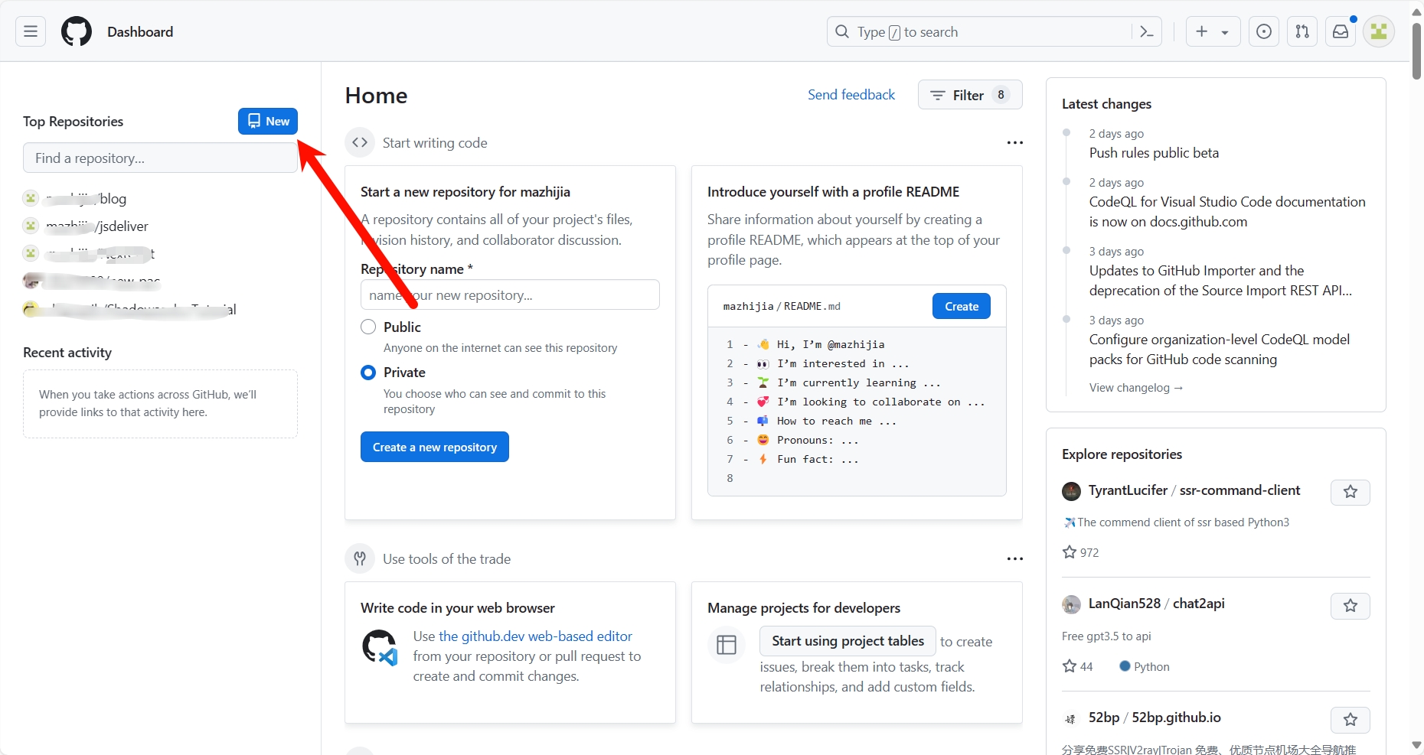The width and height of the screenshot is (1424, 755).
Task: Go to GitHub homepage via Octocat logo
Action: [x=77, y=31]
